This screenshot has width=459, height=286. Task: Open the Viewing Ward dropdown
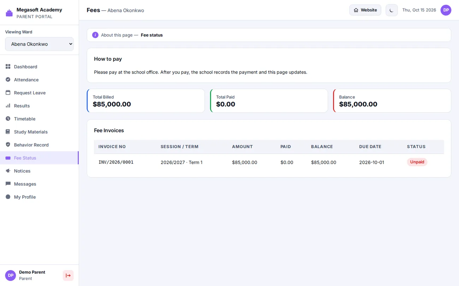[40, 44]
